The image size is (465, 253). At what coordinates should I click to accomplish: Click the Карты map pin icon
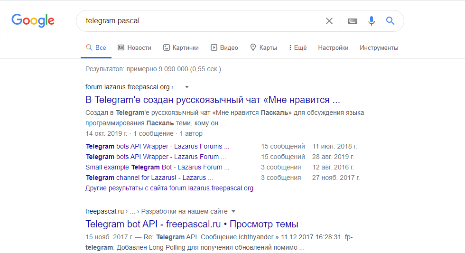[x=253, y=47]
